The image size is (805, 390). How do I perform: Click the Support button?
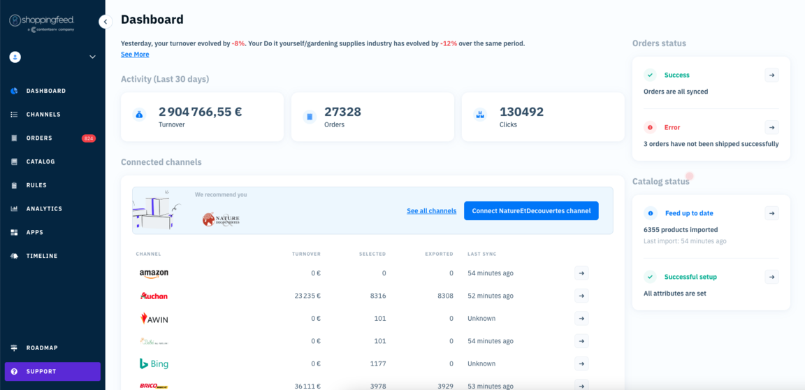tap(52, 372)
